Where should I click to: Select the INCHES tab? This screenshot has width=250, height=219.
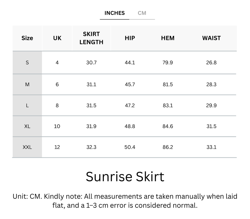[114, 13]
